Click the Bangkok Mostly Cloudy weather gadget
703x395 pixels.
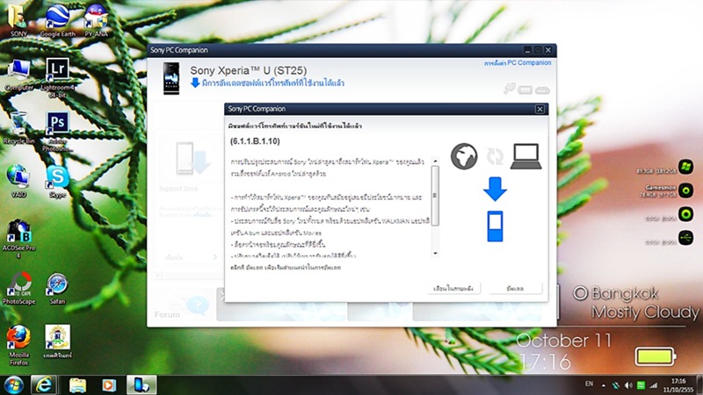pyautogui.click(x=635, y=303)
